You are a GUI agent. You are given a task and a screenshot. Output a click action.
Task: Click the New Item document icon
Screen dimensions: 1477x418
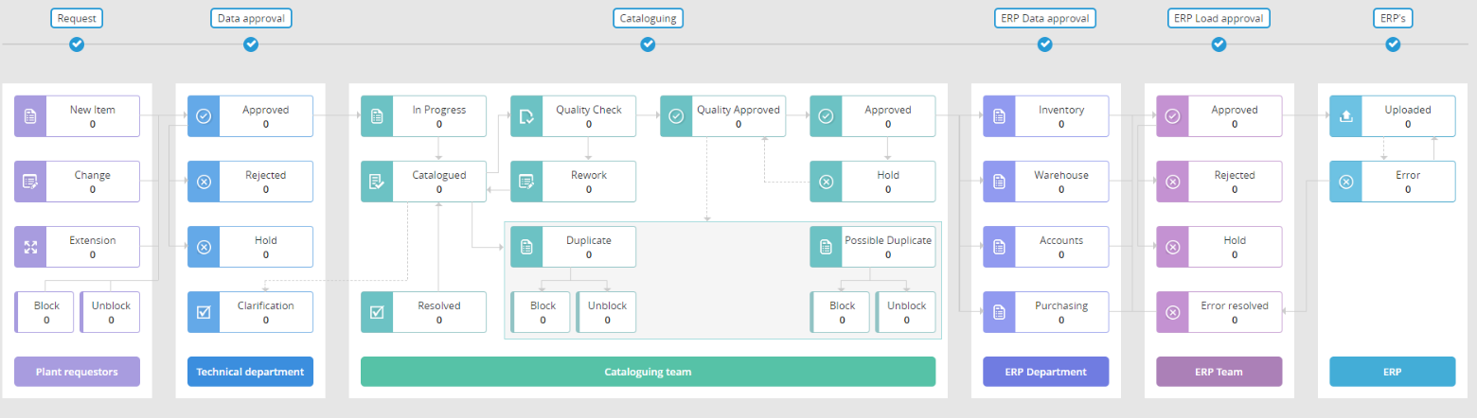pyautogui.click(x=30, y=116)
